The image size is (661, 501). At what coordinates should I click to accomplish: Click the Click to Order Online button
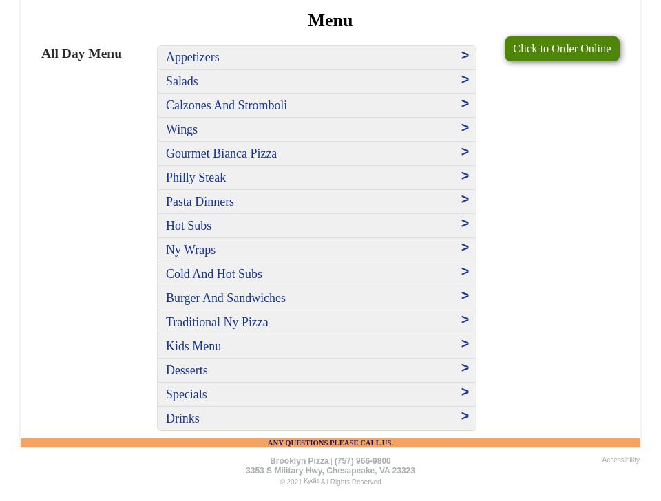(x=562, y=49)
